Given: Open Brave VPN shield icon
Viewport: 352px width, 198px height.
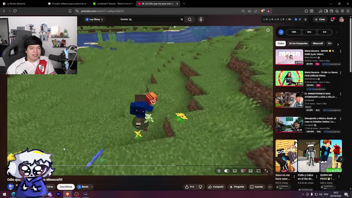Looking at the screenshot, I should [342, 11].
